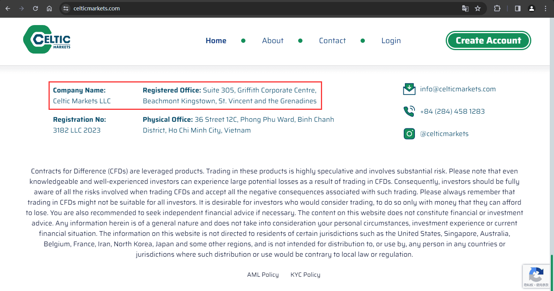Open the Login menu item
Image resolution: width=554 pixels, height=291 pixels.
[x=391, y=40]
